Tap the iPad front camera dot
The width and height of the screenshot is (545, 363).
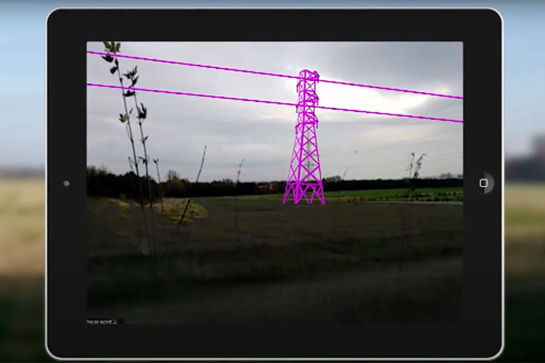pyautogui.click(x=67, y=184)
